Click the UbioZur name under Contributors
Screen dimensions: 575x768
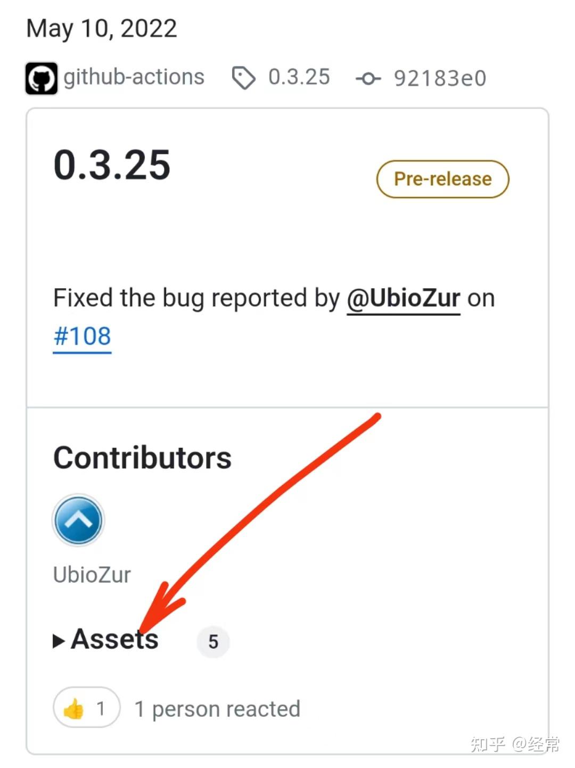pyautogui.click(x=92, y=575)
